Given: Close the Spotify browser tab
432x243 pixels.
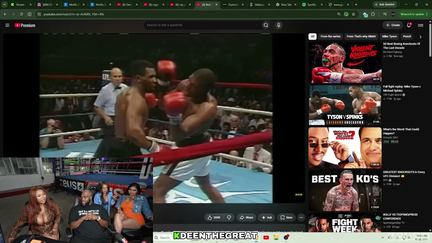Looking at the screenshot, I should tap(321, 5).
